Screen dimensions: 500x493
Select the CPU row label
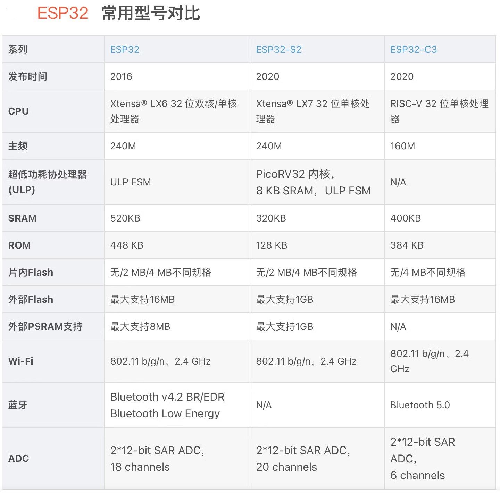17,111
